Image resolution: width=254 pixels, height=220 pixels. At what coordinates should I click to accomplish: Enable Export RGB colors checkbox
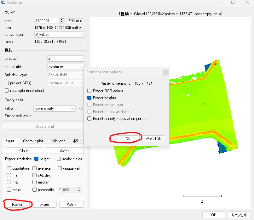89,91
